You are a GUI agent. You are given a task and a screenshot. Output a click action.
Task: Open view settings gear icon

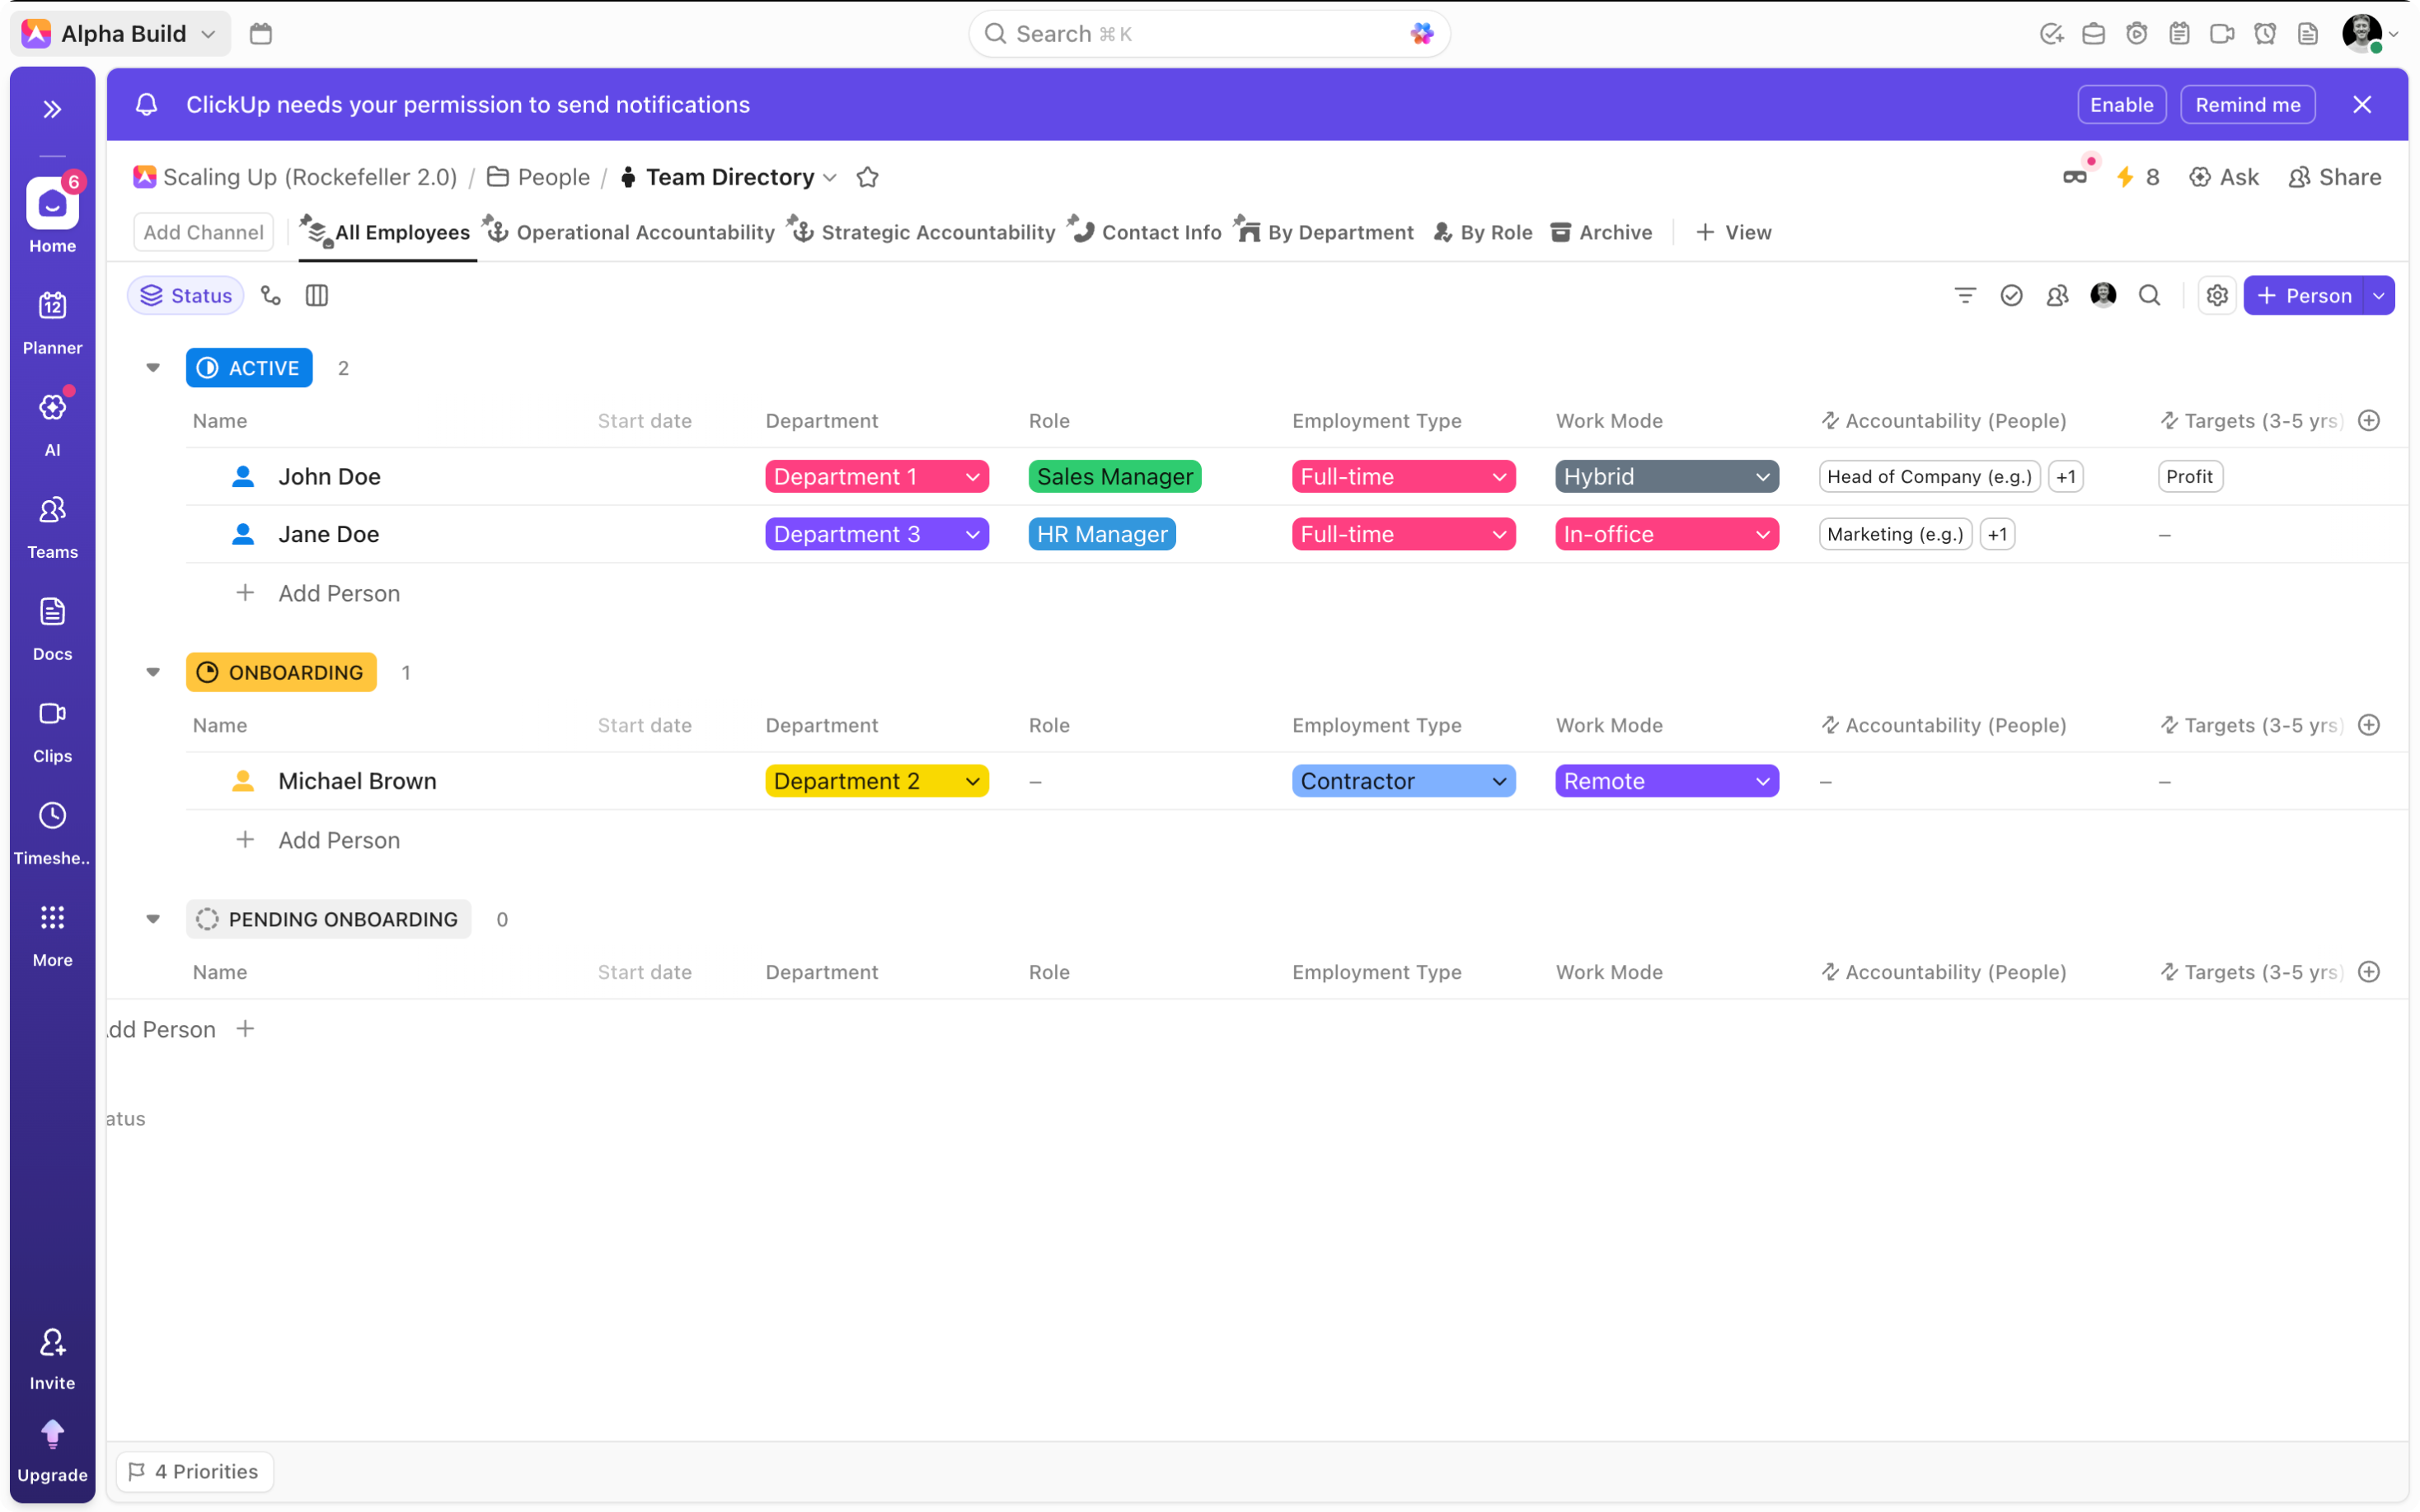[x=2216, y=296]
